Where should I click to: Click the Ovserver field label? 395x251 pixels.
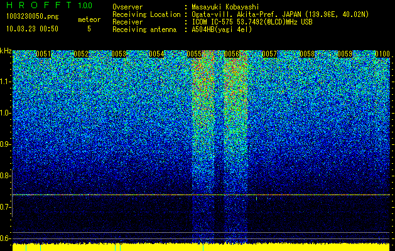point(127,8)
